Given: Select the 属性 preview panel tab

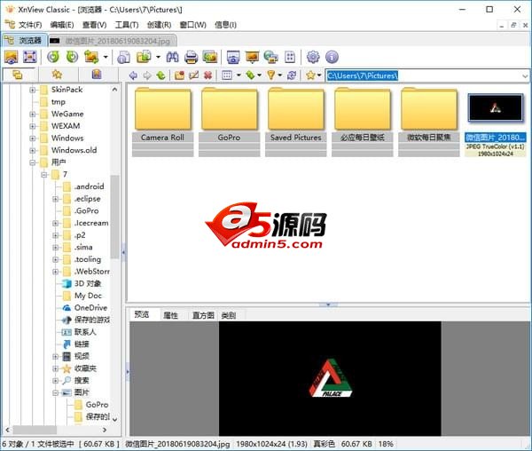Looking at the screenshot, I should coord(170,315).
